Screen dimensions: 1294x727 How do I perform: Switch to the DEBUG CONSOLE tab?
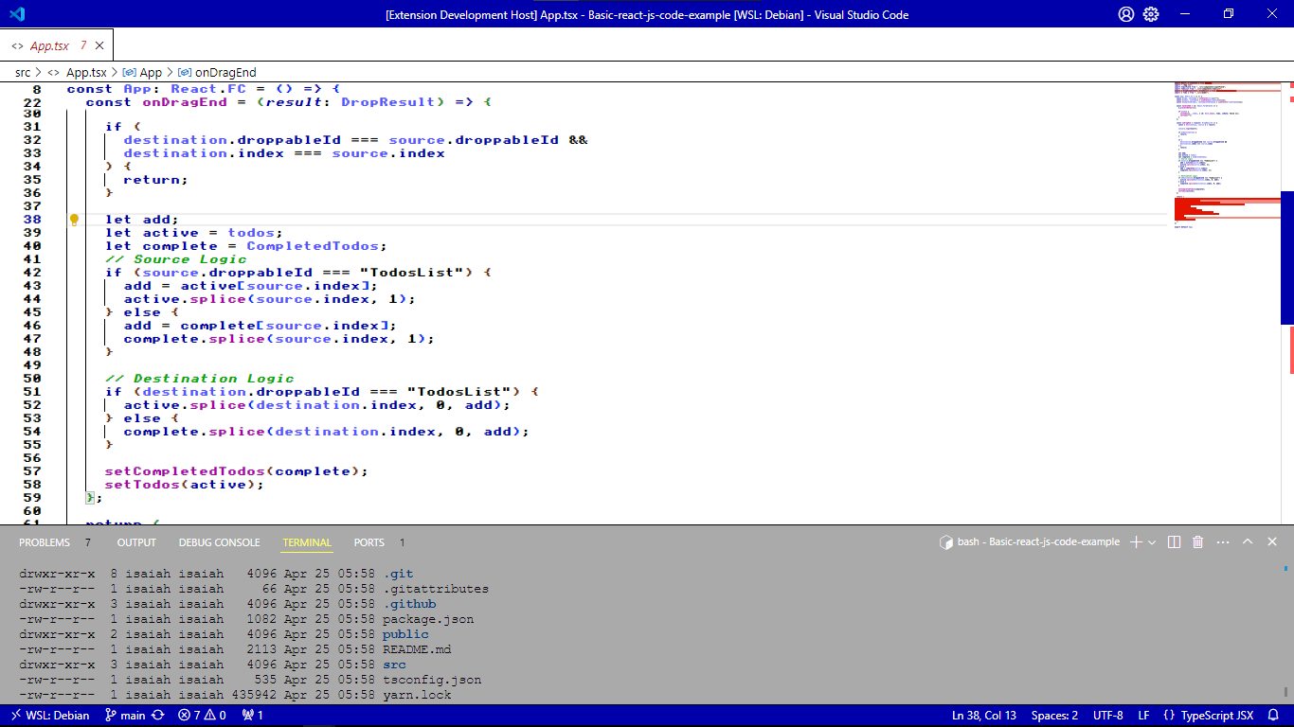(219, 542)
